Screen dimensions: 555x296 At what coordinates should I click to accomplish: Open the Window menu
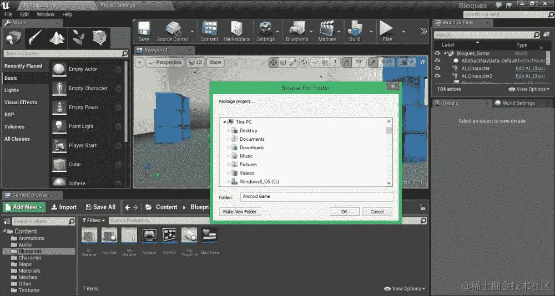[46, 14]
